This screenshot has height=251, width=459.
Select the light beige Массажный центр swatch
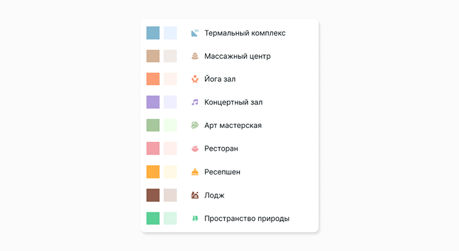pos(170,56)
